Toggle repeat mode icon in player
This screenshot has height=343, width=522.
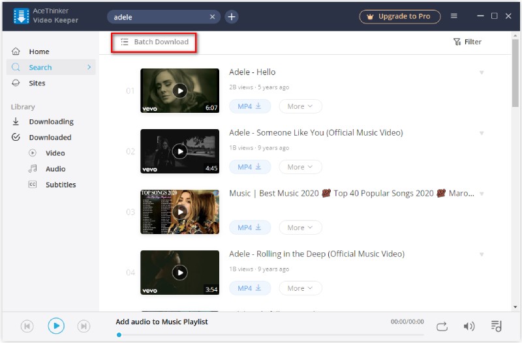pos(442,326)
